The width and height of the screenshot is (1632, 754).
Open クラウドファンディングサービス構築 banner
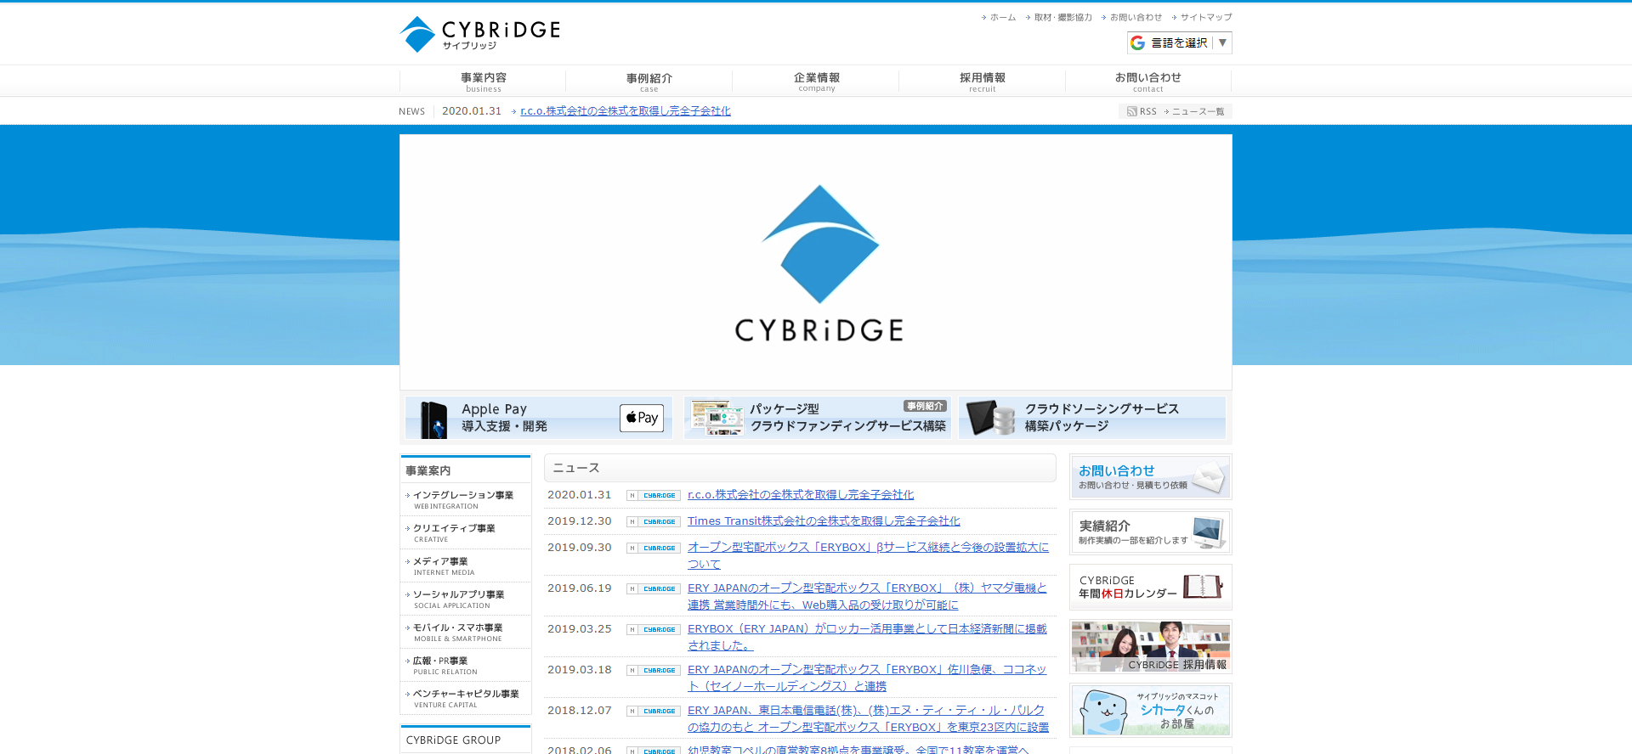[817, 418]
